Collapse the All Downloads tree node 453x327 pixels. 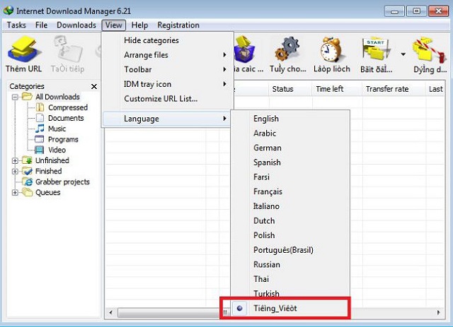tap(15, 97)
